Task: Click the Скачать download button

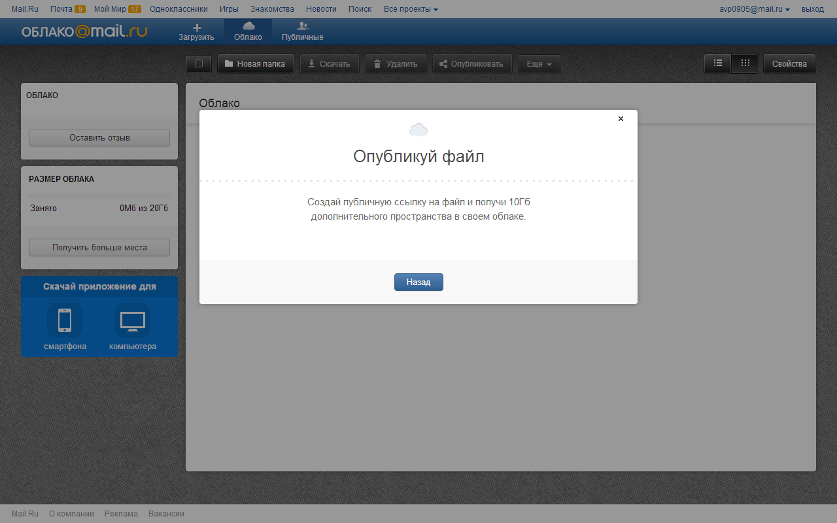Action: (329, 64)
